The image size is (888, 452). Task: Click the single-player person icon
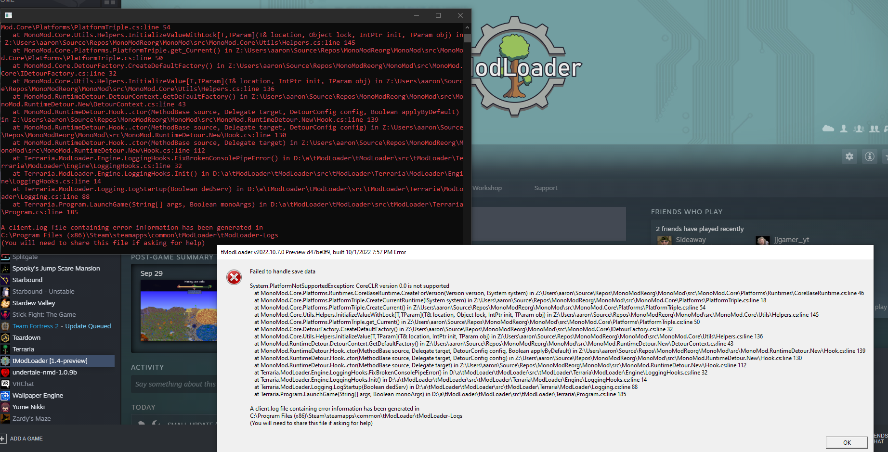844,129
